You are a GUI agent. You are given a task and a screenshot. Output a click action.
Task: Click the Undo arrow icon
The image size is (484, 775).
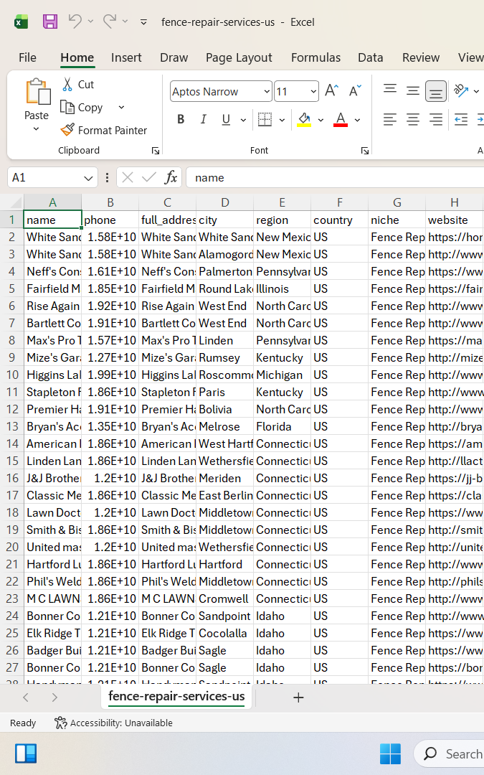point(75,22)
